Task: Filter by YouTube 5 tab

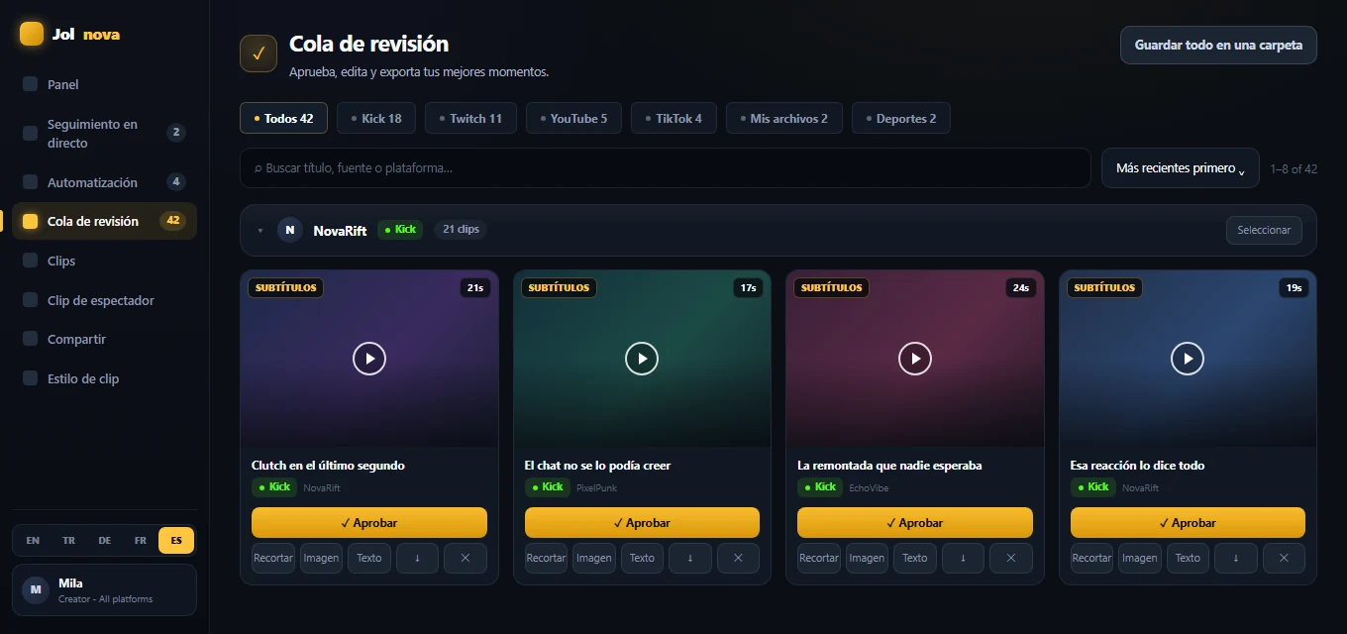Action: click(x=574, y=118)
